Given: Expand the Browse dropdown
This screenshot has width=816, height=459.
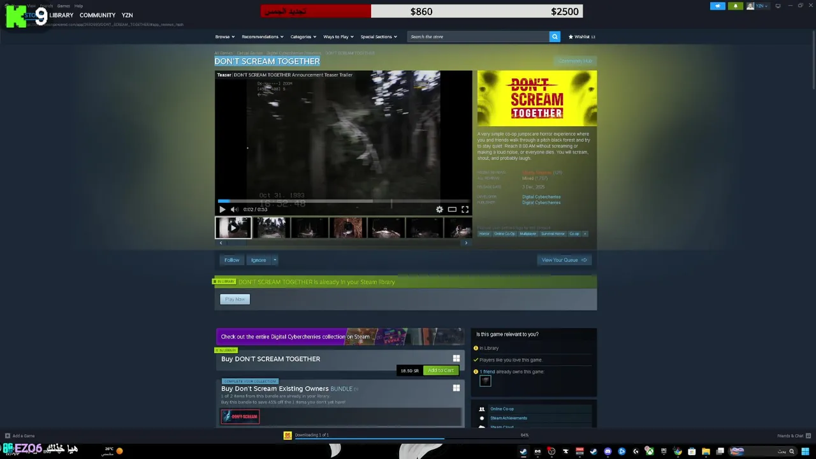Looking at the screenshot, I should 224,36.
